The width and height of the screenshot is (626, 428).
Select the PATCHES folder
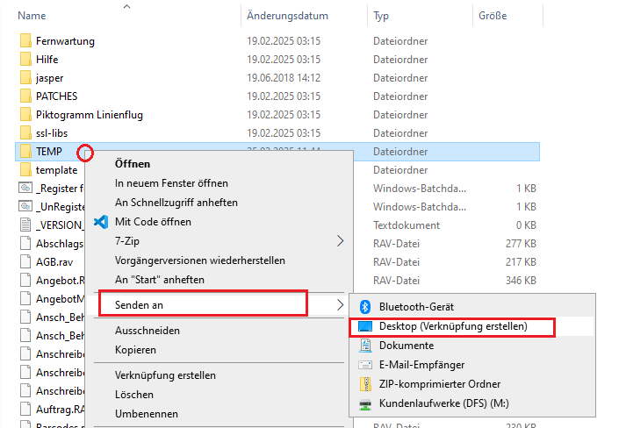pos(56,96)
